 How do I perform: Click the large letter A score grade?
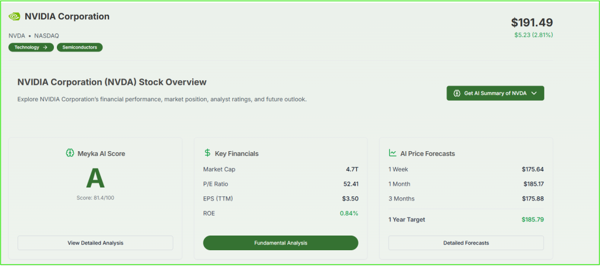(x=95, y=178)
